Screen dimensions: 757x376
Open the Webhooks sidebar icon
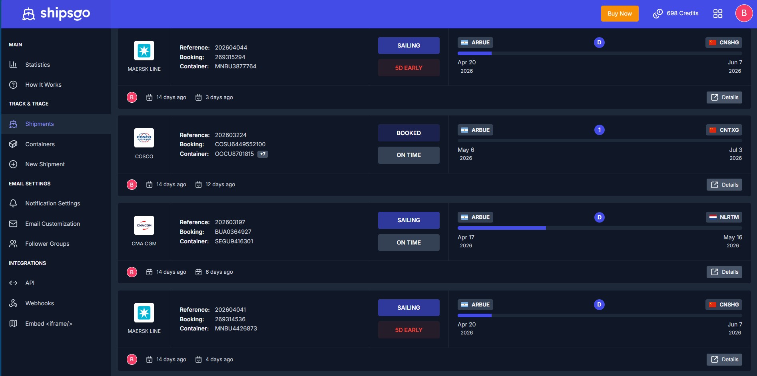click(x=13, y=303)
